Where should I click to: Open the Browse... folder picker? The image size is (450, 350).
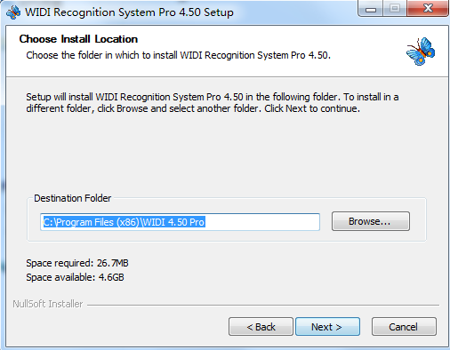pos(371,221)
